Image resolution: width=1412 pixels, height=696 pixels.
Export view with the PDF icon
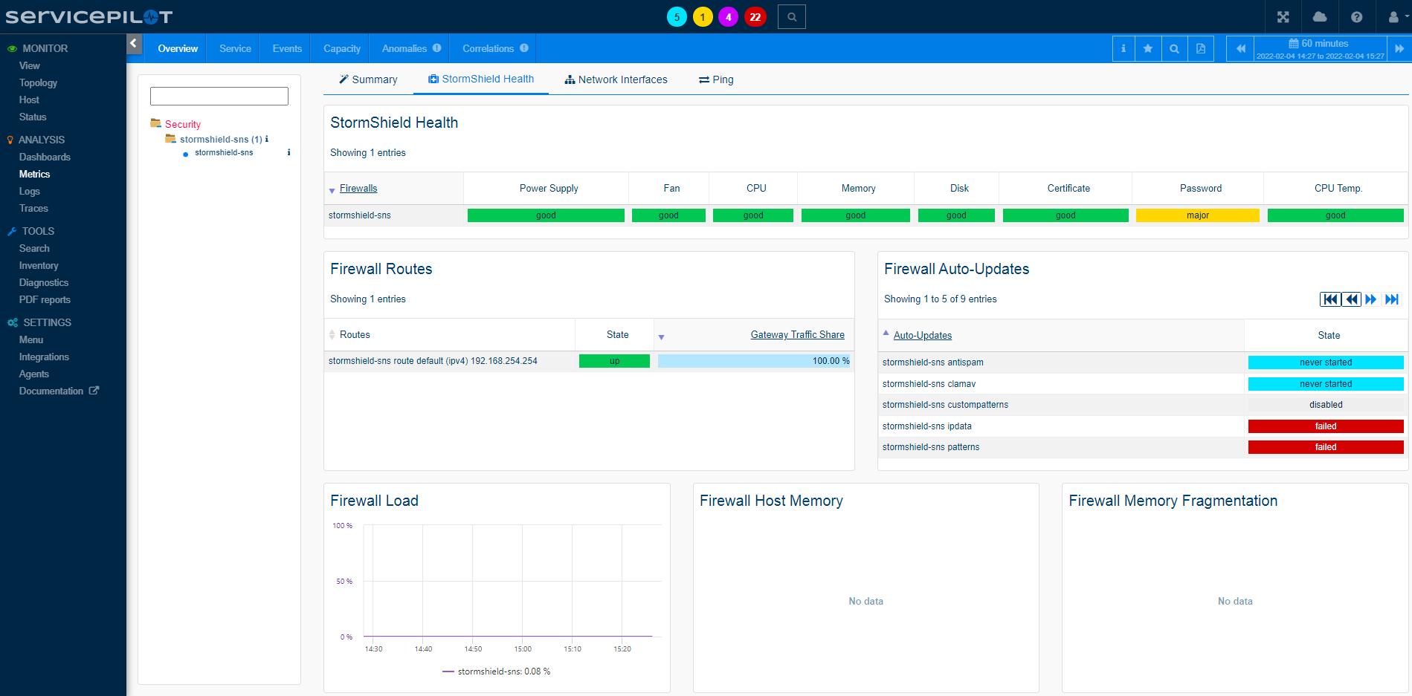coord(1200,49)
